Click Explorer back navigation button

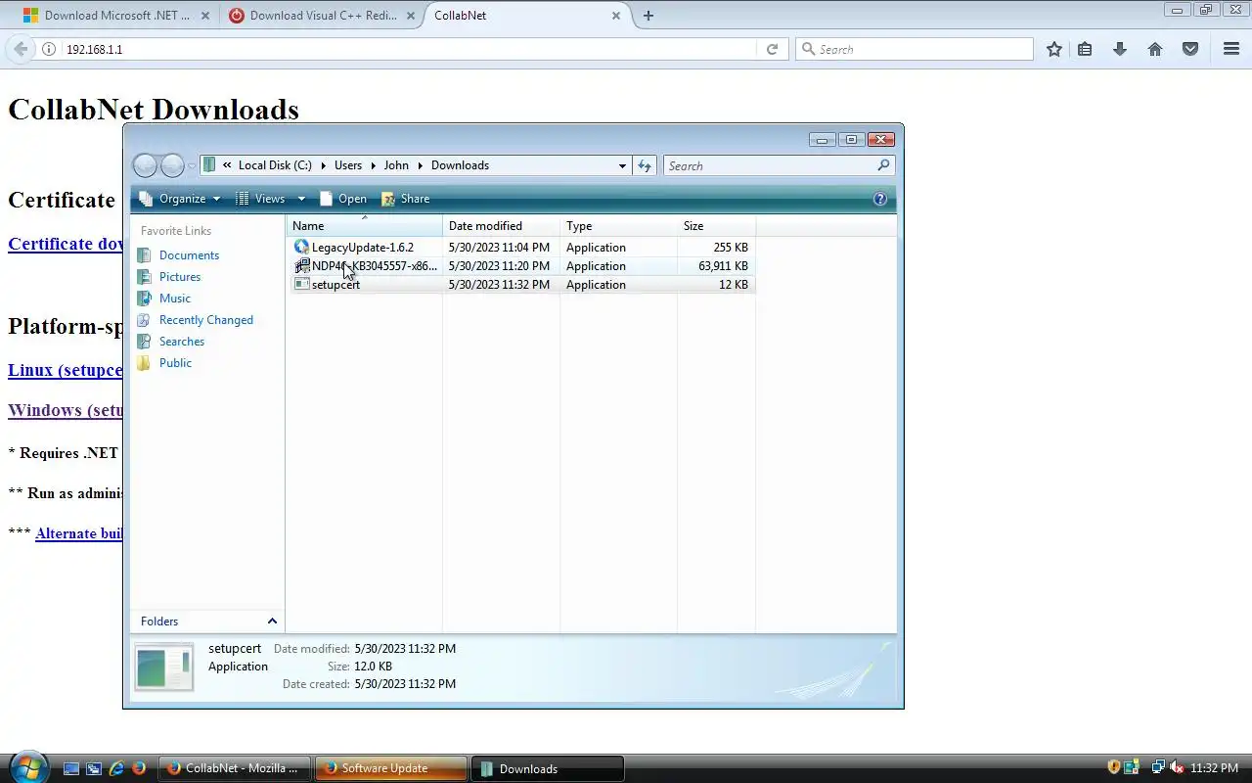tap(145, 165)
